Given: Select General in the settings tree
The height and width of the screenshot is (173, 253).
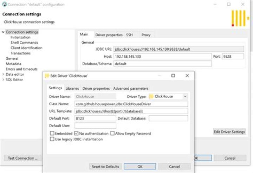Looking at the screenshot, I should tap(12, 58).
